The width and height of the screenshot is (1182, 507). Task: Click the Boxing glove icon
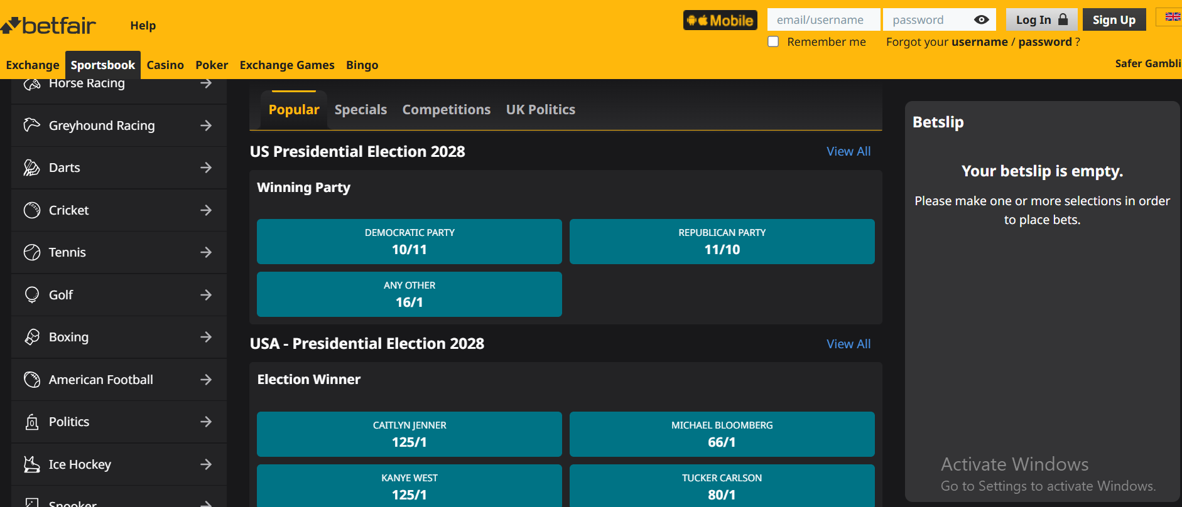31,337
